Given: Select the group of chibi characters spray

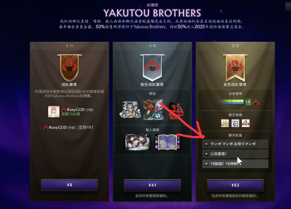Looking at the screenshot, I should (x=130, y=110).
